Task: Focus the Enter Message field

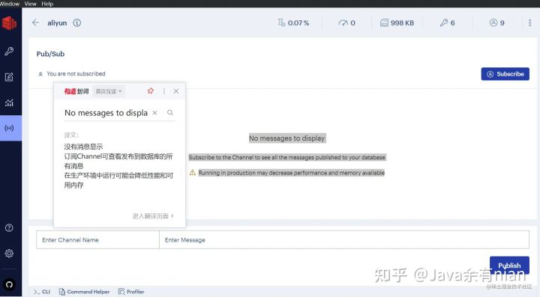Action: tap(344, 239)
